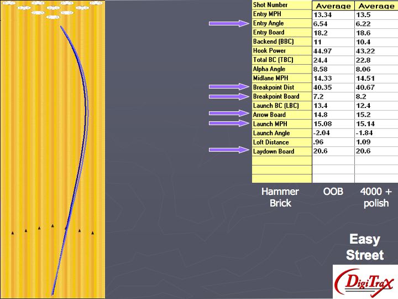
Task: Click the Easy Street title text
Action: coord(365,247)
